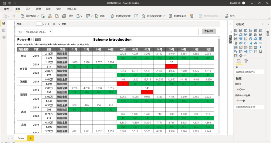Open the Format paint-roller tab icon
This screenshot has height=143, width=271.
pyautogui.click(x=246, y=61)
